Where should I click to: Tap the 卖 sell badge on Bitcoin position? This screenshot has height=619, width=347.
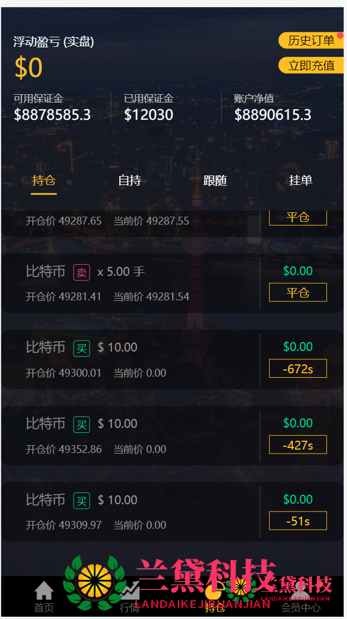(x=81, y=272)
